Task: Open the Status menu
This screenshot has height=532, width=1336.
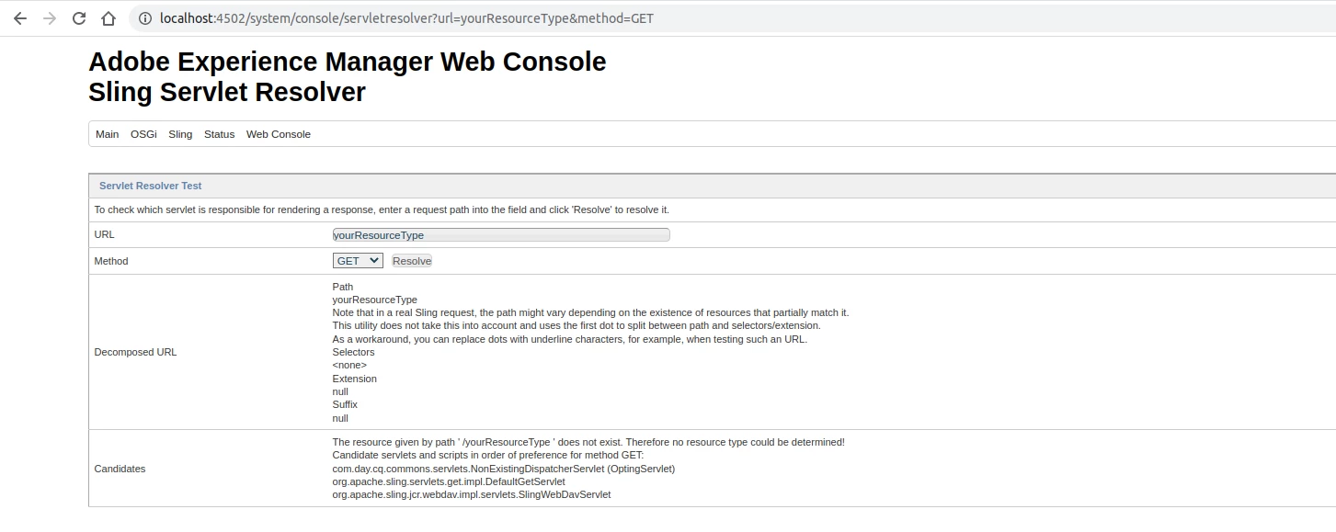Action: (219, 134)
